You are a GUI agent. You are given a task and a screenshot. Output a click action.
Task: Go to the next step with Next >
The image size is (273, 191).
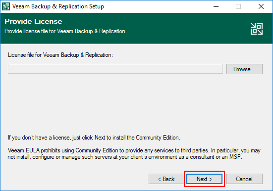point(204,179)
